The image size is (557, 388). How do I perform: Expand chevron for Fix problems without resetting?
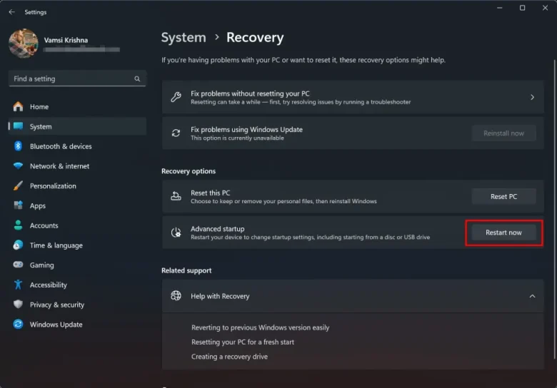pos(532,97)
